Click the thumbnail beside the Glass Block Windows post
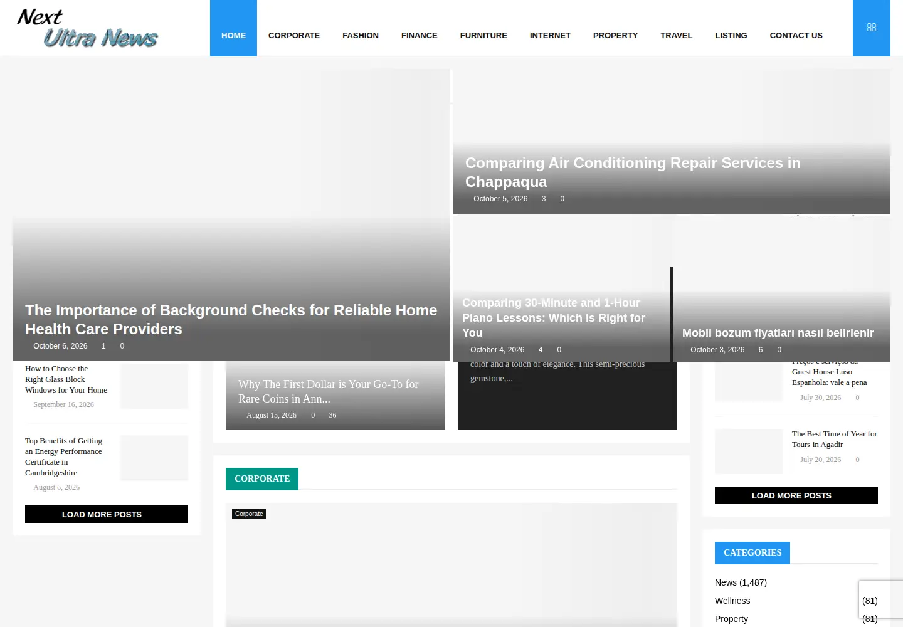The image size is (903, 627). [154, 386]
